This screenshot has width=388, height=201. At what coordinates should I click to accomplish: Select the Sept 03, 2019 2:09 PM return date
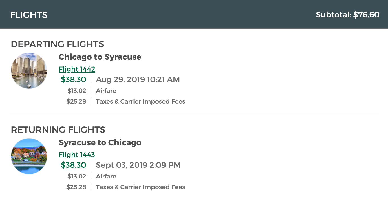point(138,165)
